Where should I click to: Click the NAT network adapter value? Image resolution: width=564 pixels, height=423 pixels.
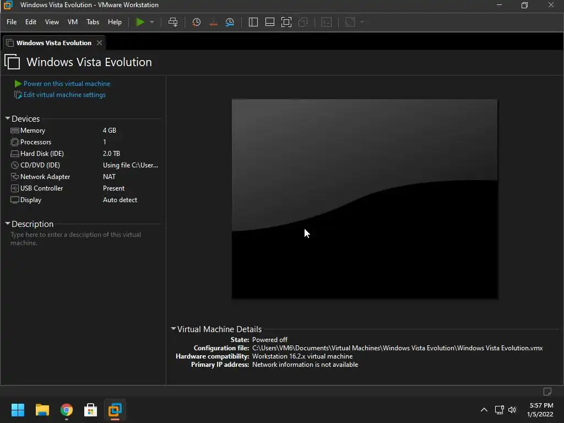(110, 177)
